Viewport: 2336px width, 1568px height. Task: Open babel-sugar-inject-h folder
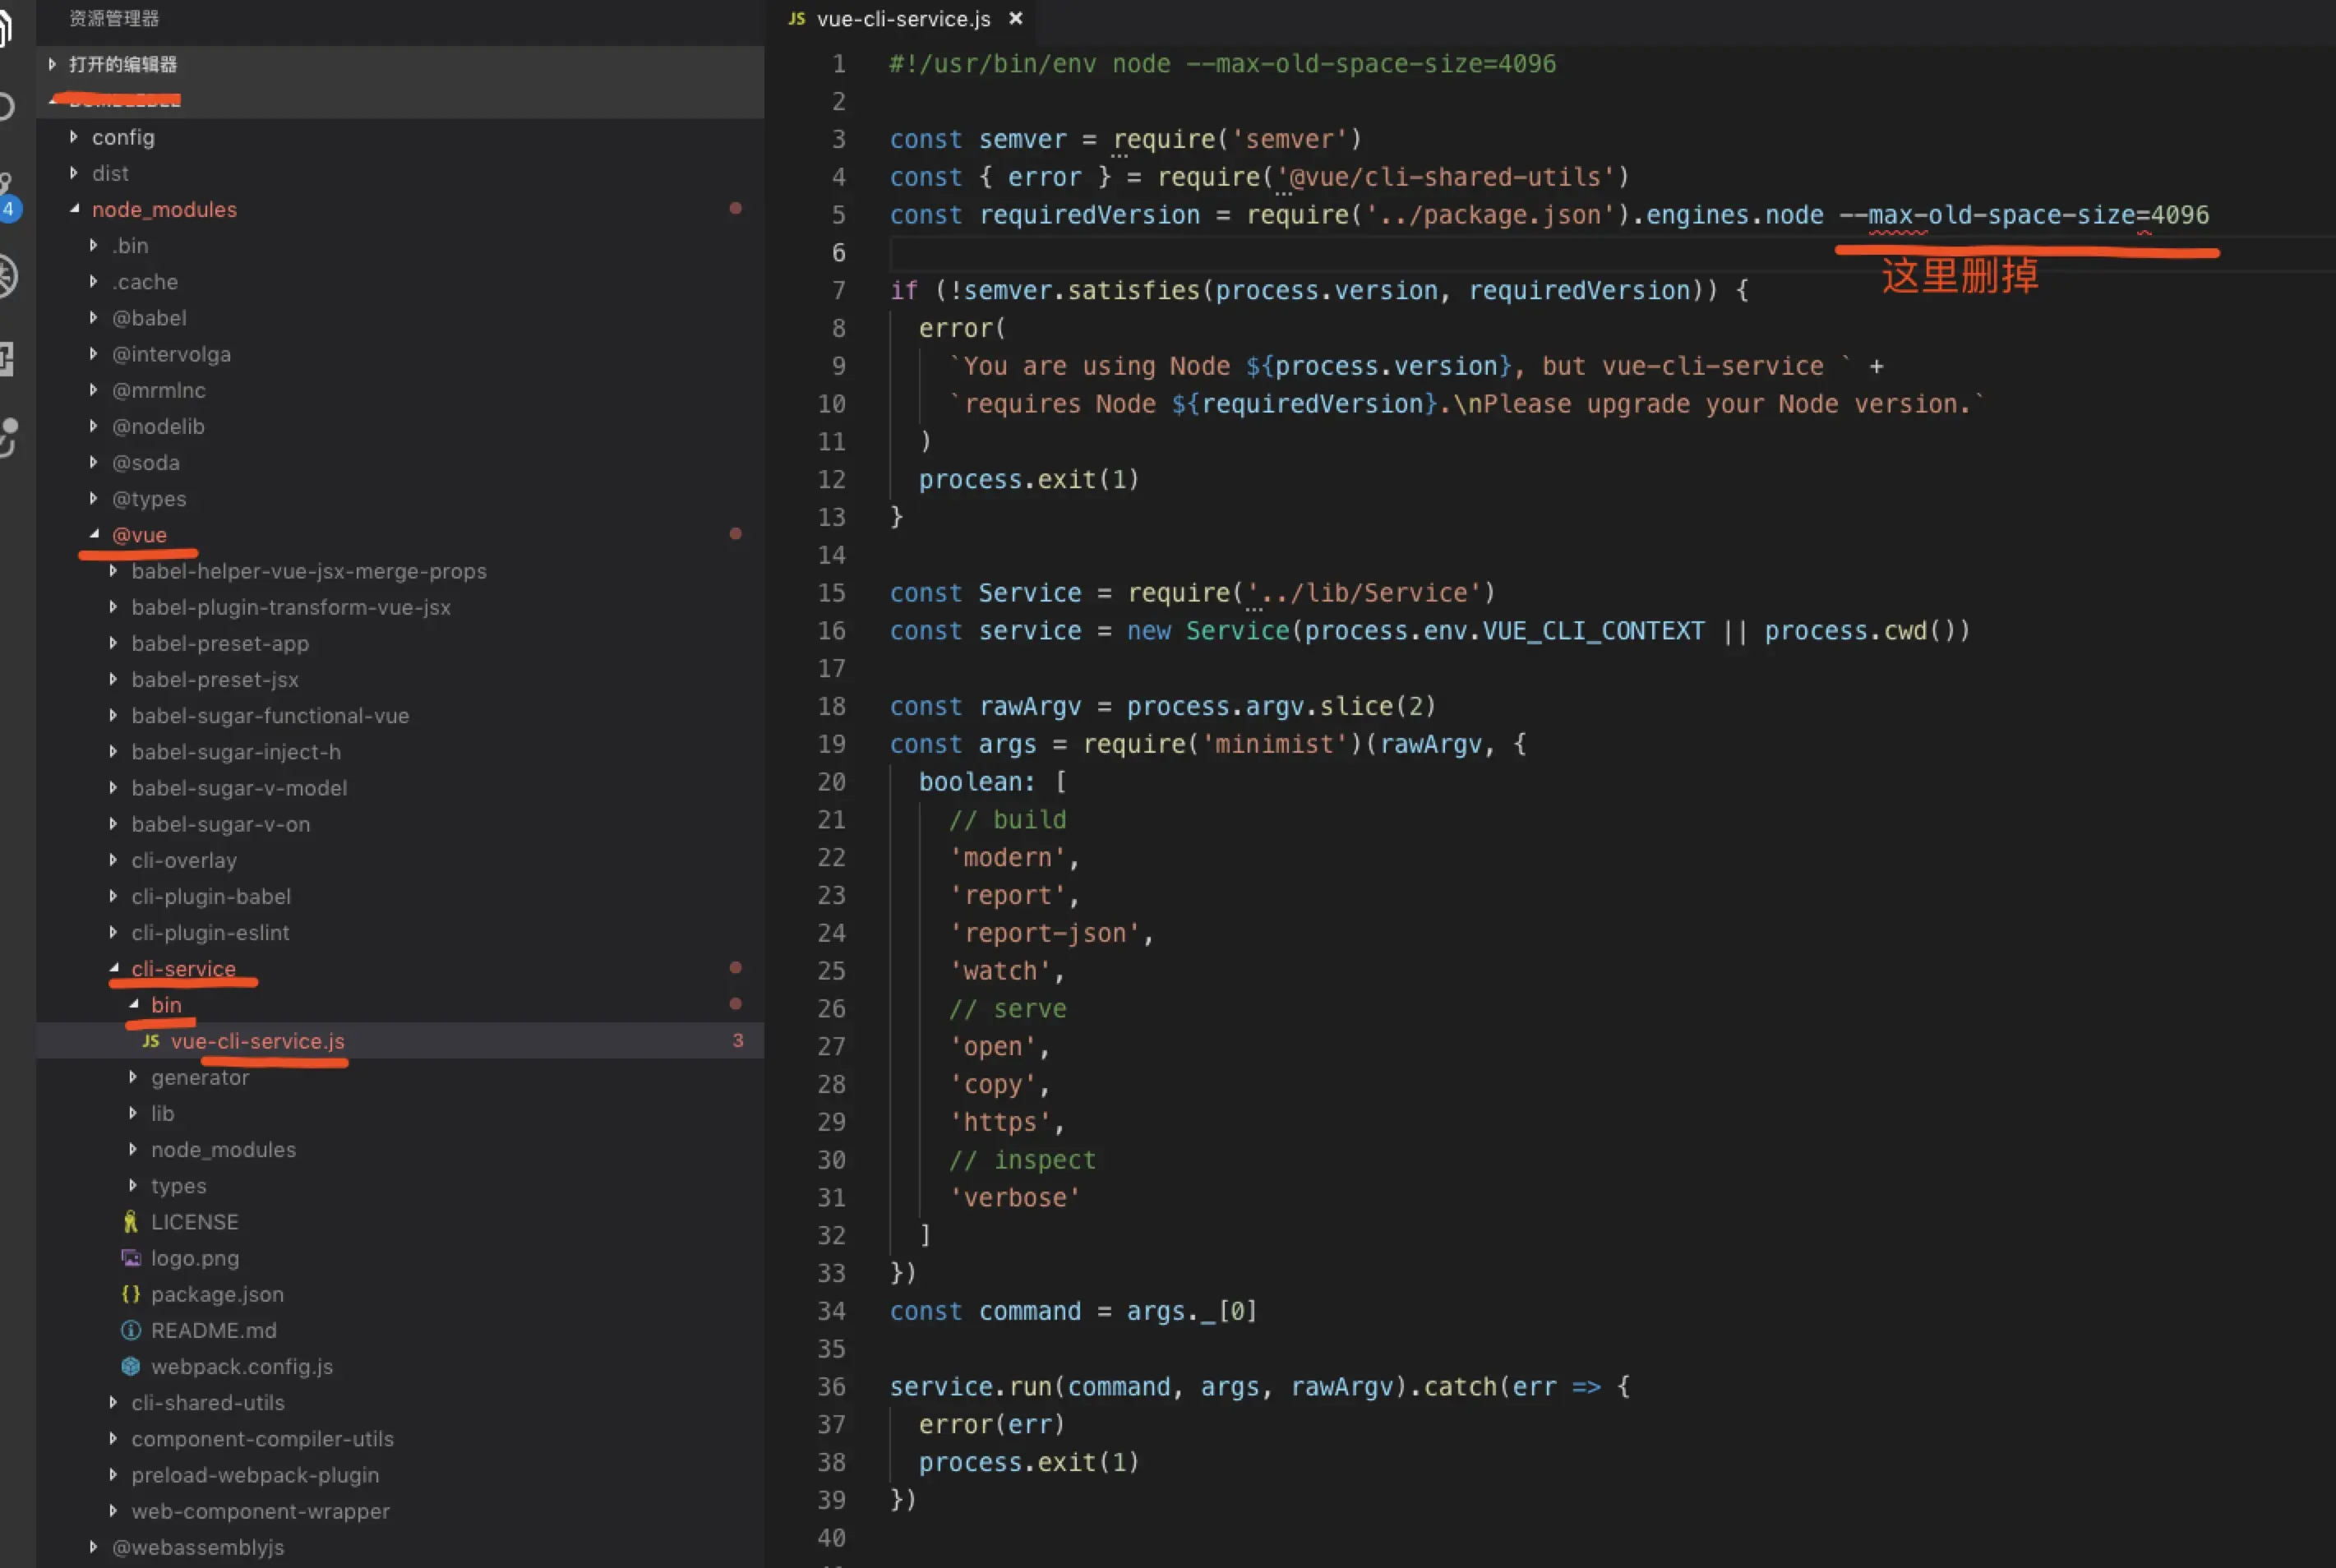tap(400, 751)
